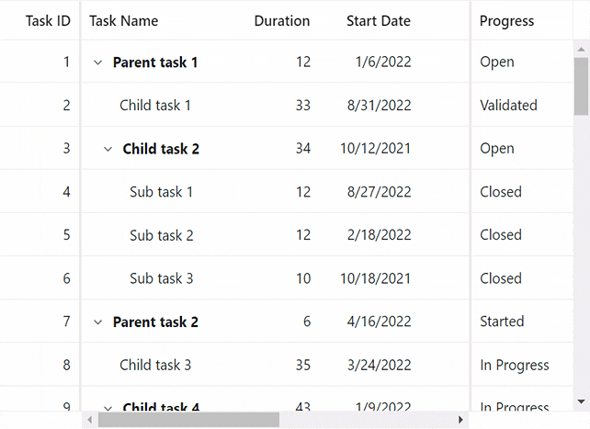Select the Sub task 1 name cell
This screenshot has height=429, width=590.
pyautogui.click(x=161, y=192)
